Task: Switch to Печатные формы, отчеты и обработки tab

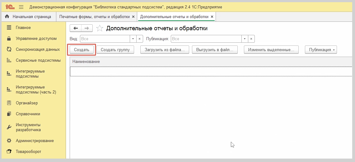Action: pos(95,17)
